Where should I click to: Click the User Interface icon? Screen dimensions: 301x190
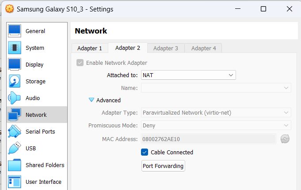pos(15,182)
